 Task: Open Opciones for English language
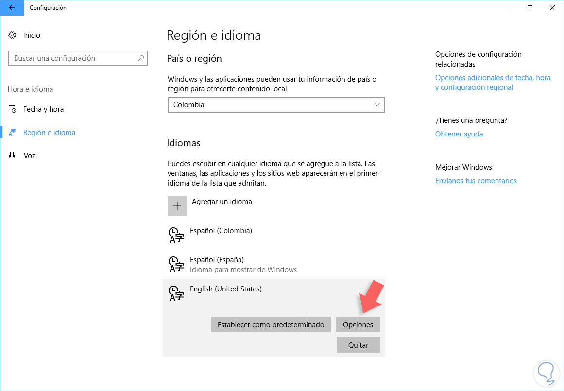358,325
